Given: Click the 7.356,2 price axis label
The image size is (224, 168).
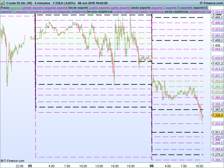Looking at the screenshot, I should point(218,104).
